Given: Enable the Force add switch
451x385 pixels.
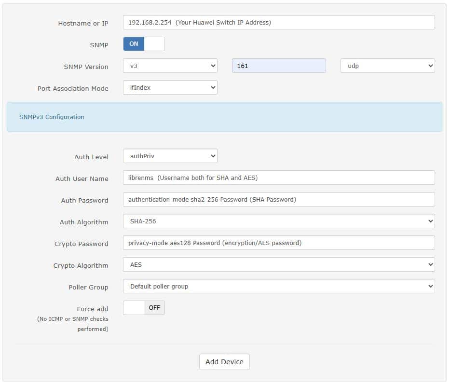Looking at the screenshot, I should (x=133, y=307).
